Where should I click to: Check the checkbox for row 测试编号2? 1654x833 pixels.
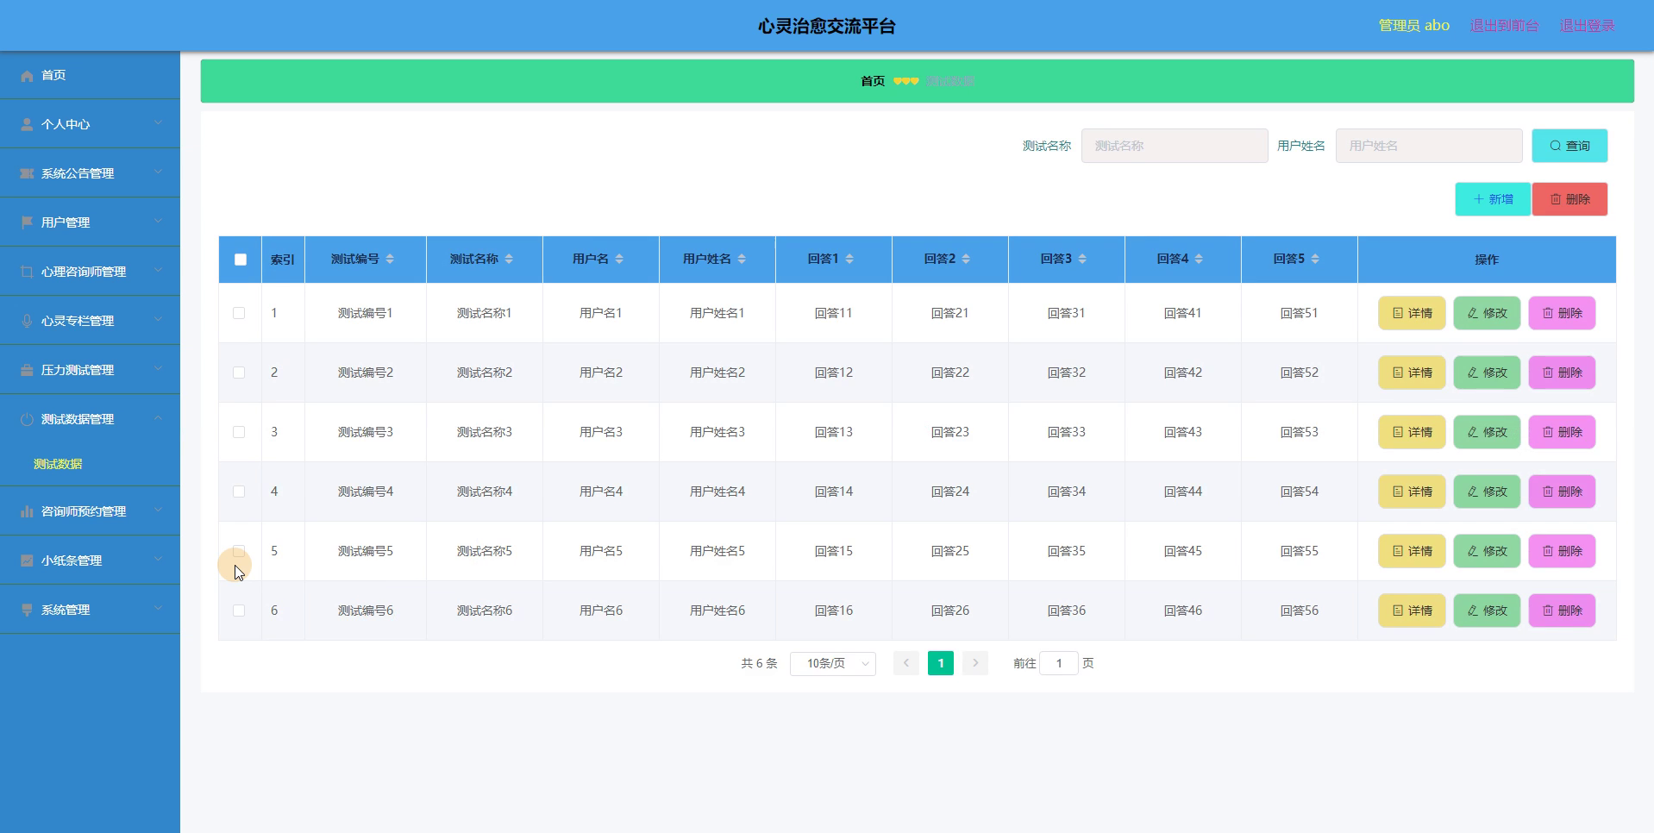(239, 373)
